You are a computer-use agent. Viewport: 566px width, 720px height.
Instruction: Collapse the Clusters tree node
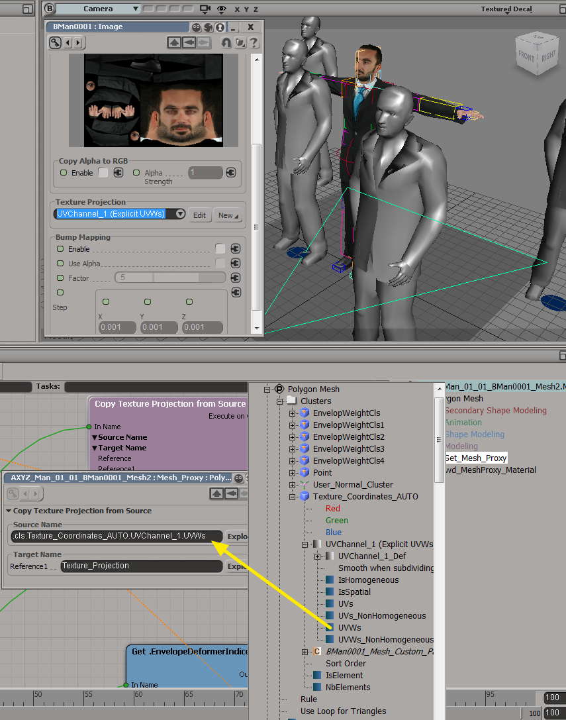279,401
